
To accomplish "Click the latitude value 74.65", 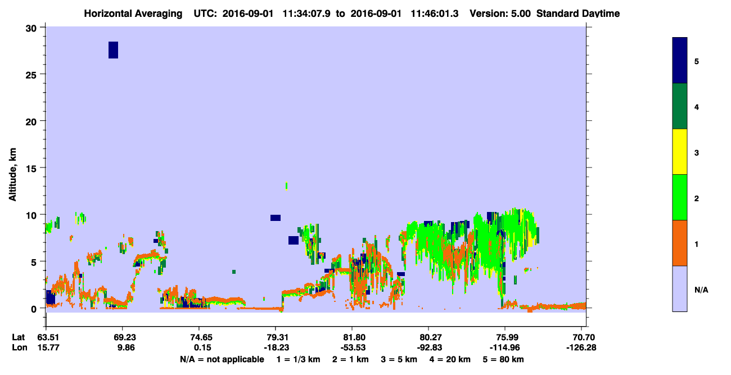I will pos(199,337).
